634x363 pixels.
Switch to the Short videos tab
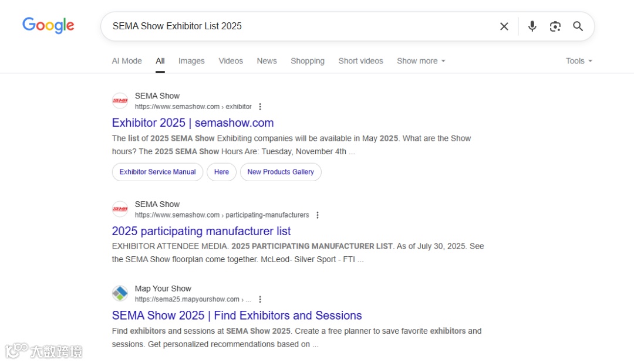tap(360, 61)
